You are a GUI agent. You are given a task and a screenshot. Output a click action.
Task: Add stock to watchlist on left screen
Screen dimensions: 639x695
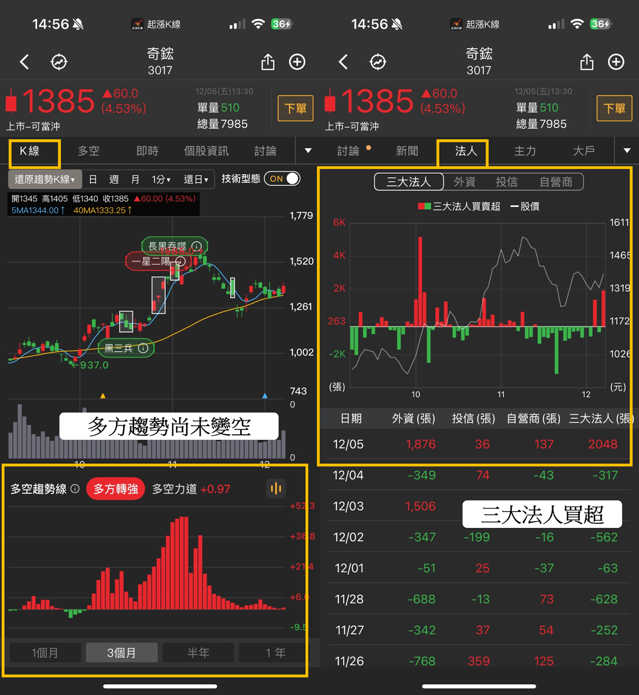click(x=297, y=62)
